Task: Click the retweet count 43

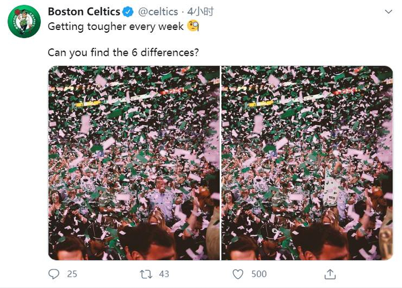Action: tap(165, 274)
